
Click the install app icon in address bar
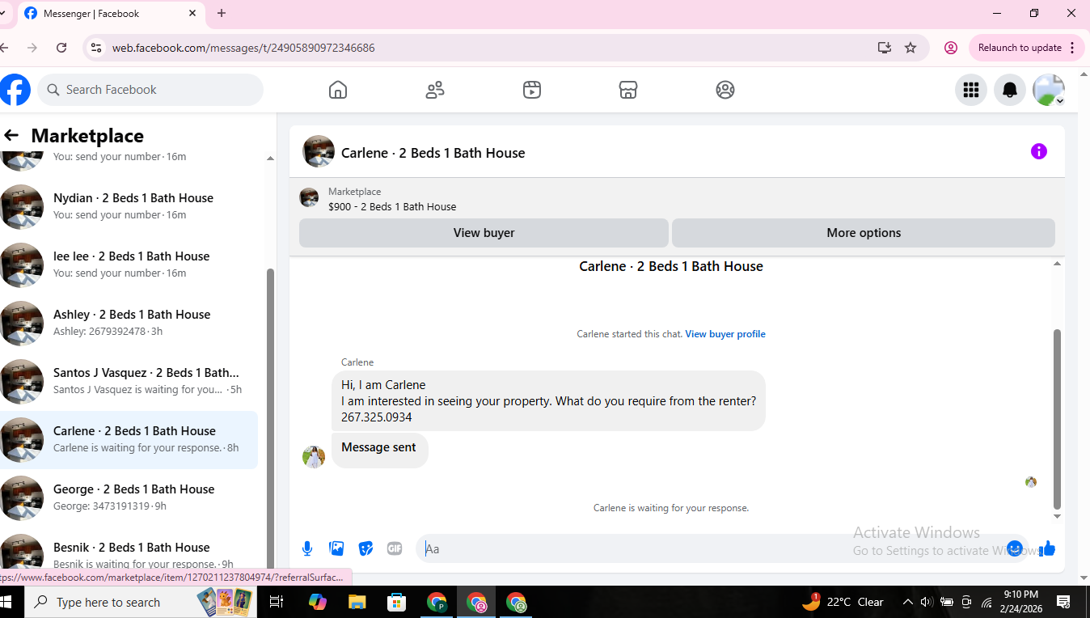pos(885,48)
